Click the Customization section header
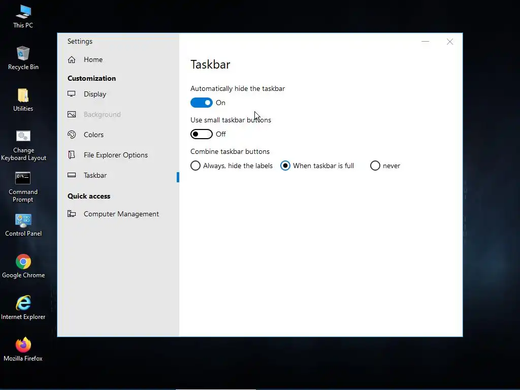The width and height of the screenshot is (520, 390). (x=91, y=78)
